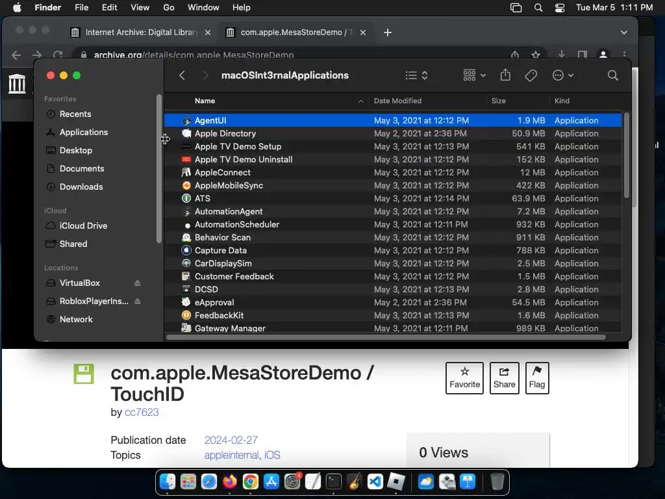Image resolution: width=665 pixels, height=499 pixels.
Task: Select Apple TV Demo Setup icon
Action: [x=186, y=146]
